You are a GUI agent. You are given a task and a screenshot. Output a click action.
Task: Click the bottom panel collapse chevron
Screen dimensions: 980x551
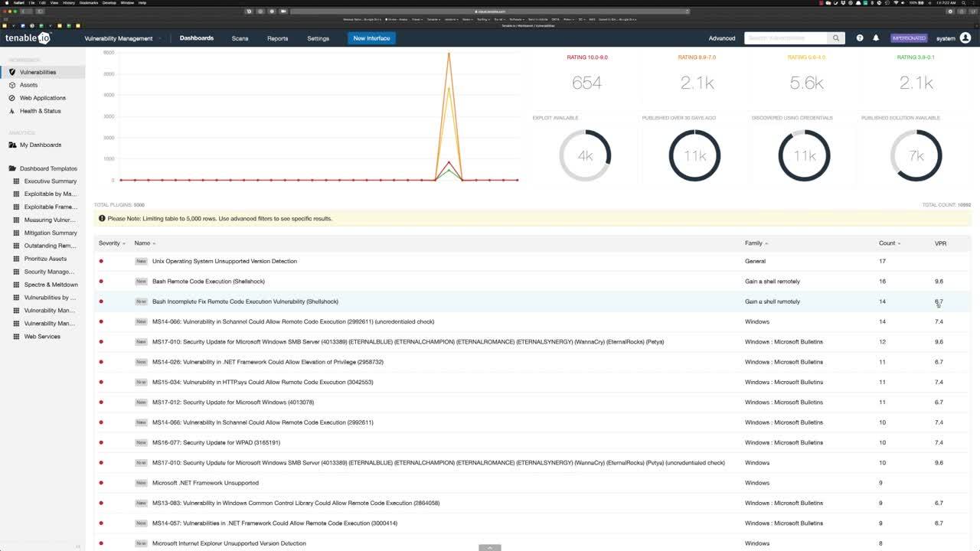[x=489, y=547]
